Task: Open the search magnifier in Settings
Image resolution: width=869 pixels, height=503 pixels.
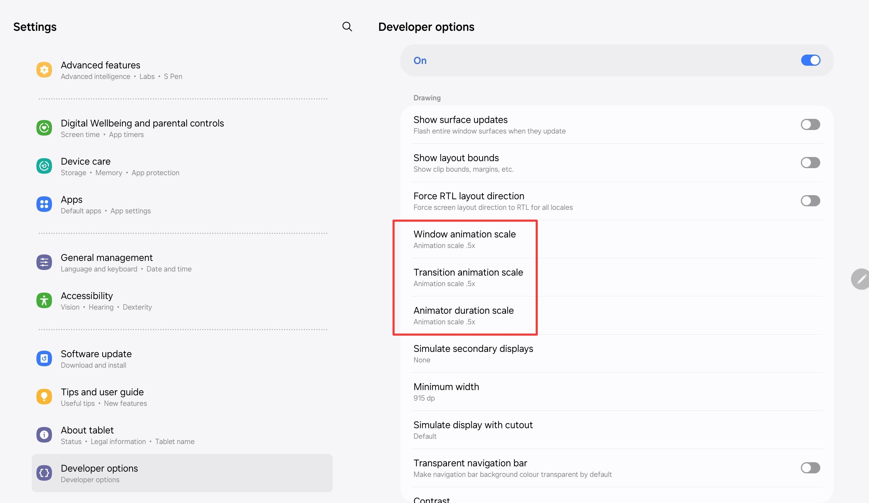Action: click(x=347, y=26)
